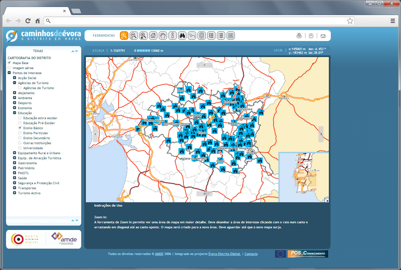
Task: Click the envelope contact icon
Action: point(323,36)
